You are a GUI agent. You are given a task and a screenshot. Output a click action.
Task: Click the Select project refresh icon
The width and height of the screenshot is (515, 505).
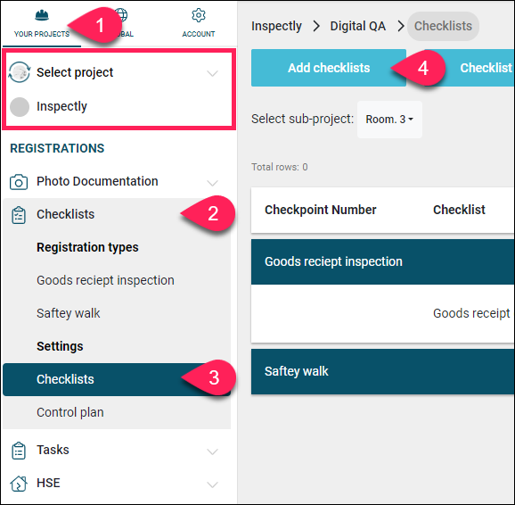pos(20,72)
